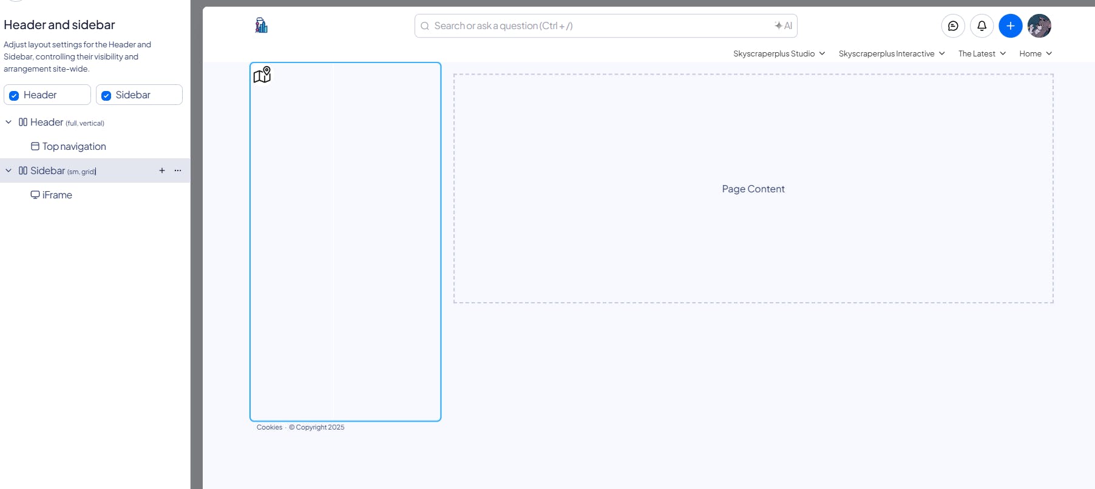Open the chat messages icon
This screenshot has width=1095, height=489.
[x=953, y=26]
